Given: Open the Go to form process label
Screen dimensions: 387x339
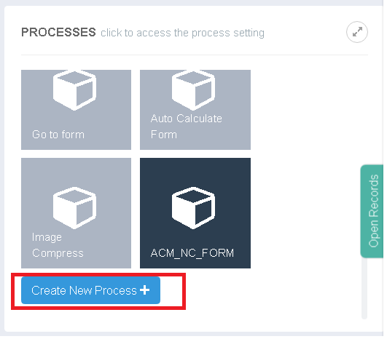Looking at the screenshot, I should pos(58,135).
